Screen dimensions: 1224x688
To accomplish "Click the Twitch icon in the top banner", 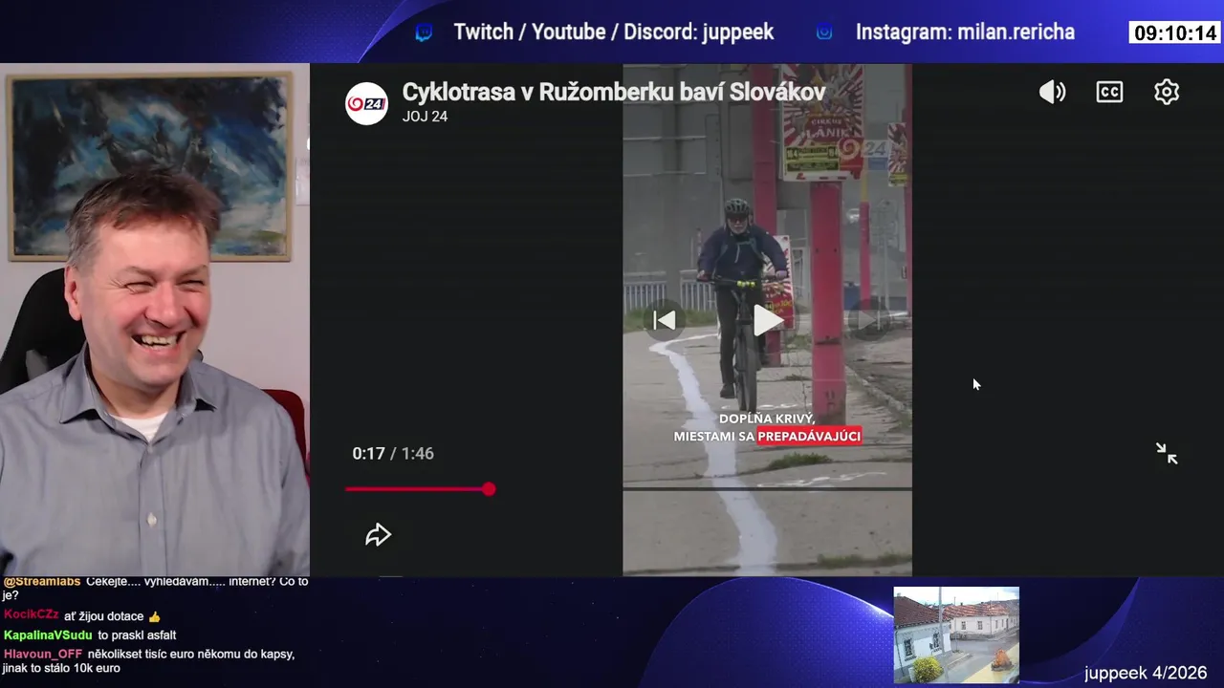I will pyautogui.click(x=424, y=32).
